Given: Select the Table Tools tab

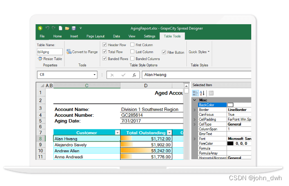Looking at the screenshot, I should tap(172, 36).
